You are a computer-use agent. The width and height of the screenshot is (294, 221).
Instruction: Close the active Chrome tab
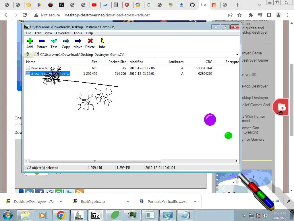205,5
